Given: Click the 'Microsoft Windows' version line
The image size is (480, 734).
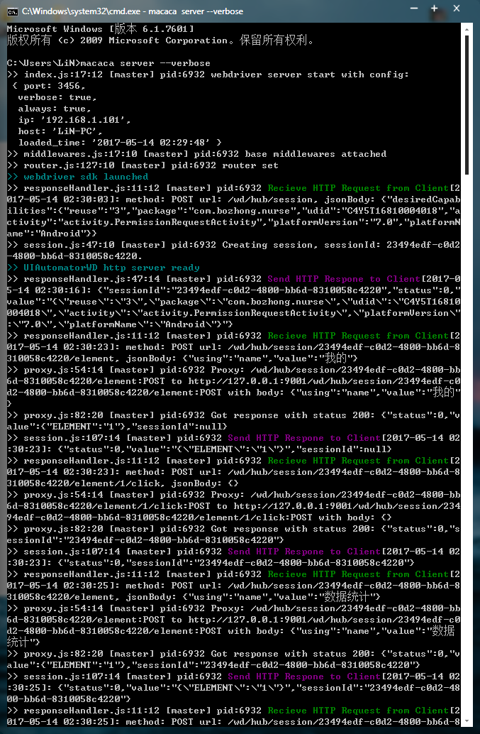Looking at the screenshot, I should click(x=100, y=29).
